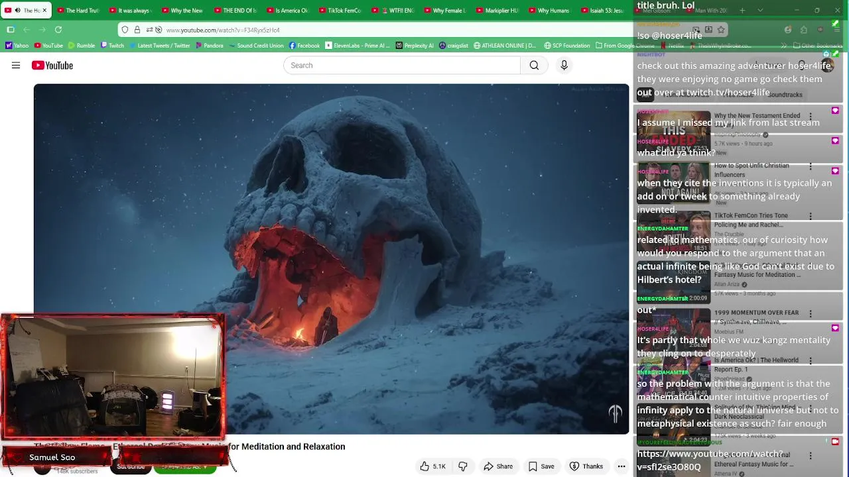View site security padlock info

[x=137, y=30]
